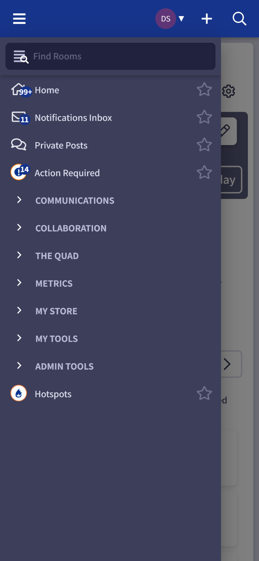Viewport: 259px width, 561px height.
Task: Open the hamburger navigation menu
Action: pos(19,19)
